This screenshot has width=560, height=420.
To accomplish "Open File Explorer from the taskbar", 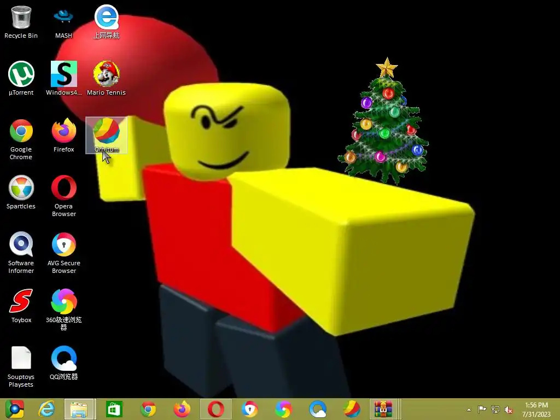I will [79, 409].
